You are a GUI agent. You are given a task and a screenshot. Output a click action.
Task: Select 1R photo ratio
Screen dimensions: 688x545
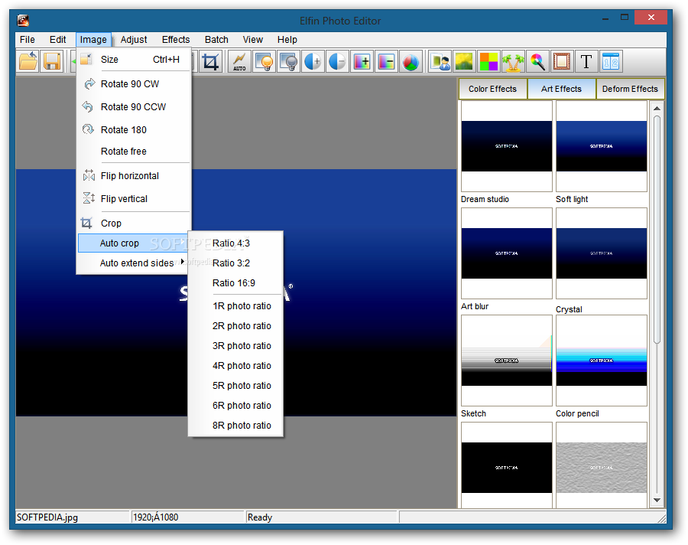tap(235, 306)
